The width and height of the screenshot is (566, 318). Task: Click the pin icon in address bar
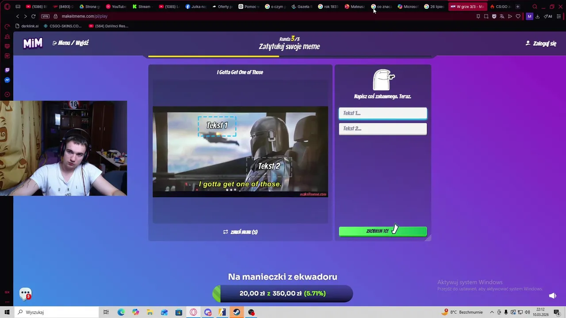click(x=478, y=16)
